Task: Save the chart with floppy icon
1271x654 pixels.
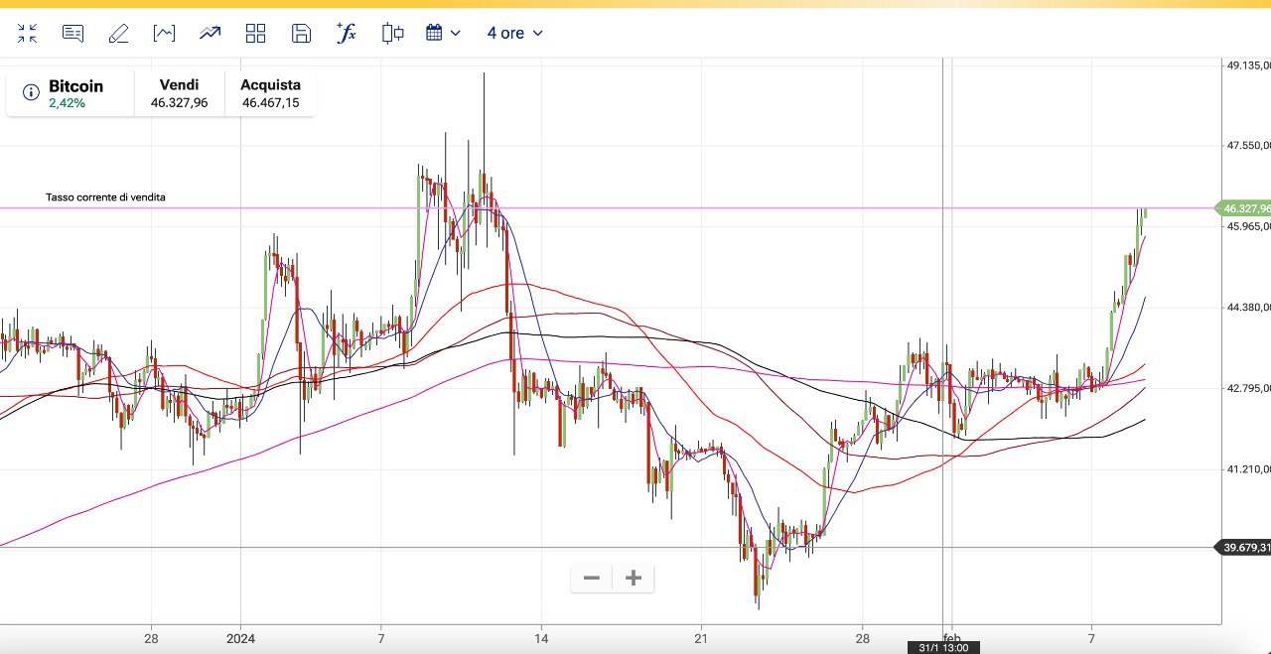Action: pyautogui.click(x=301, y=33)
